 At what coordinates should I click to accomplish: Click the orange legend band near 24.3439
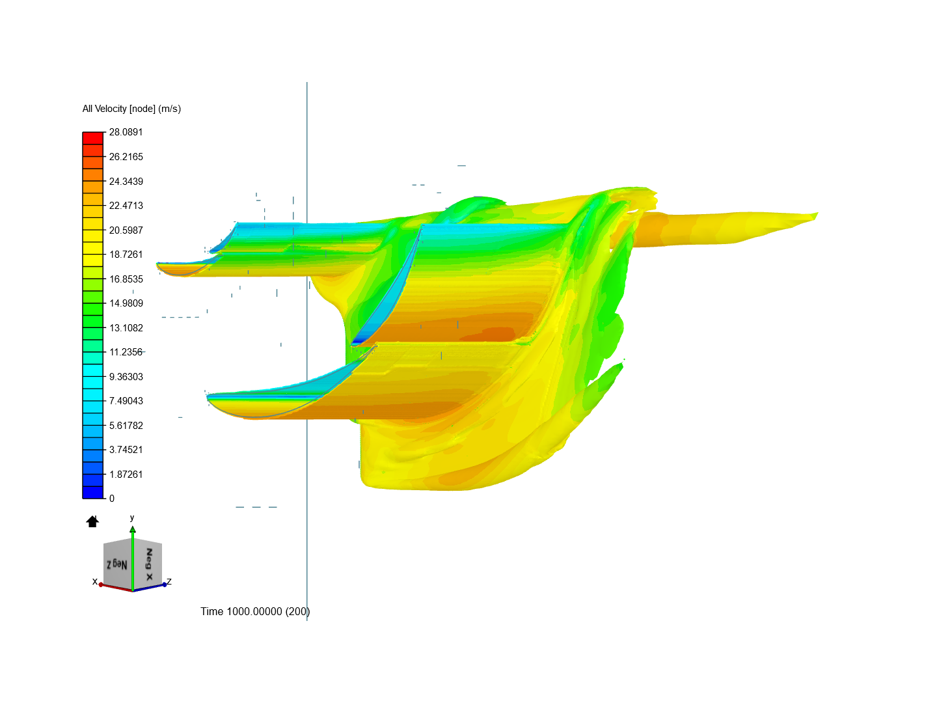tap(93, 187)
